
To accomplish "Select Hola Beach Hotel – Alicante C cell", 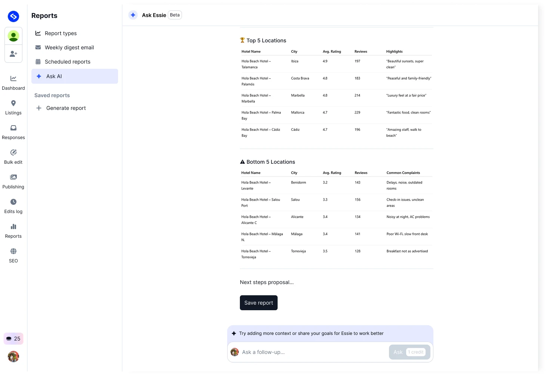I will pyautogui.click(x=256, y=220).
